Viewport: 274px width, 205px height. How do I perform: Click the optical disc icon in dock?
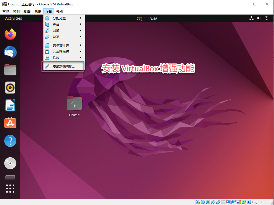[x=10, y=163]
